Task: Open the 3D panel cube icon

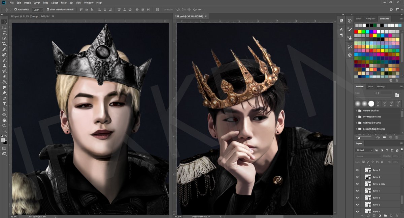Action: click(349, 55)
